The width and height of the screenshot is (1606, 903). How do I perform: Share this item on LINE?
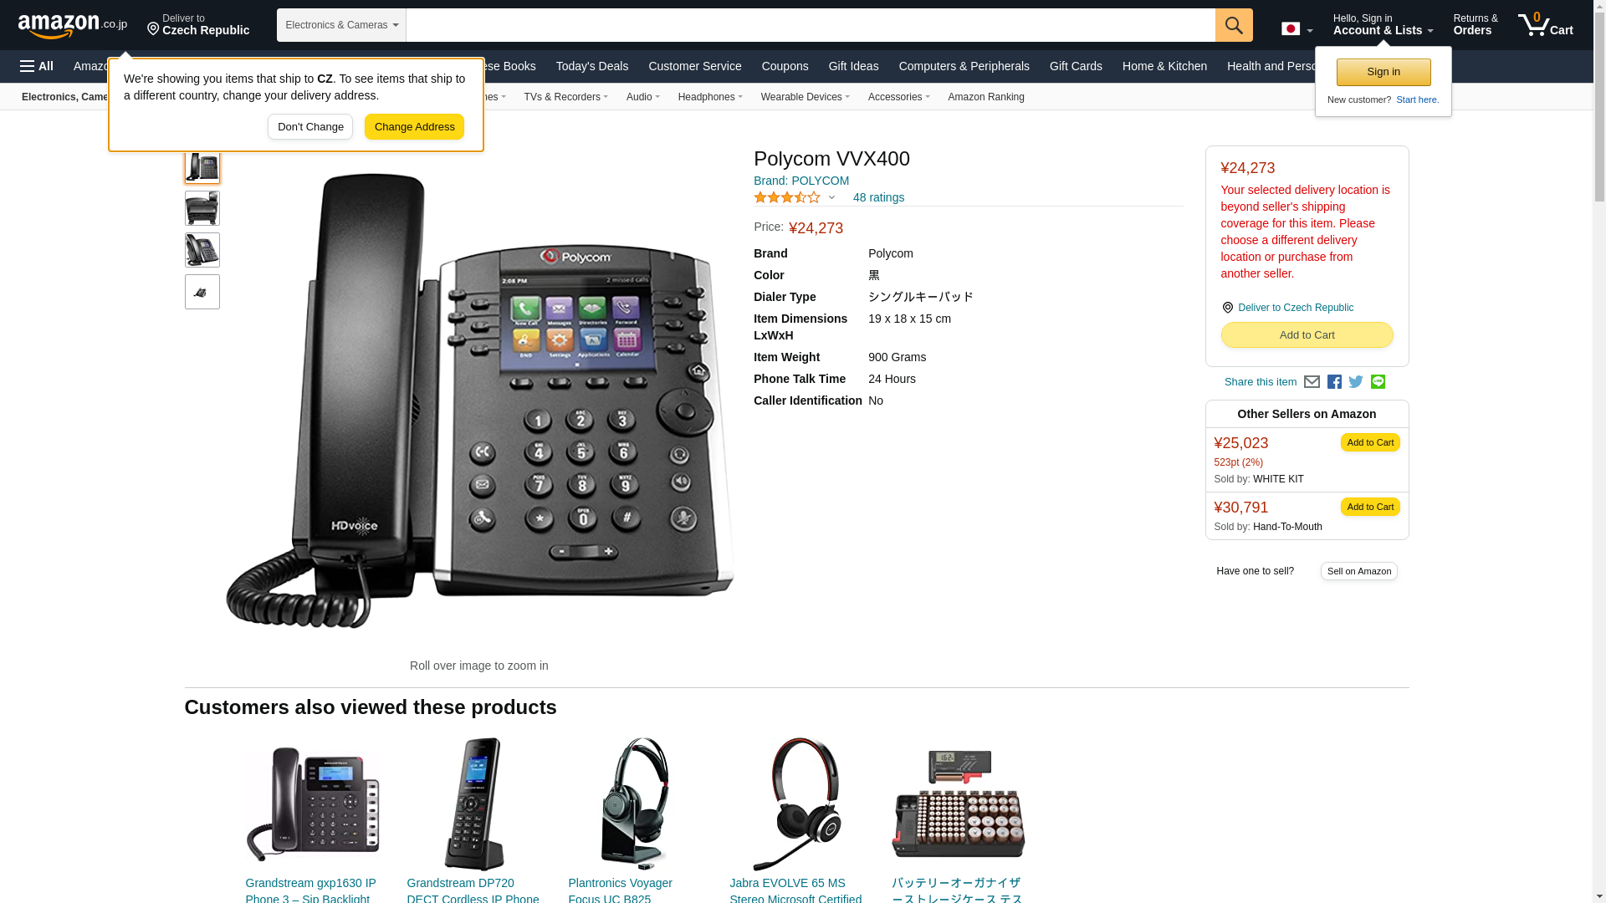click(1378, 382)
